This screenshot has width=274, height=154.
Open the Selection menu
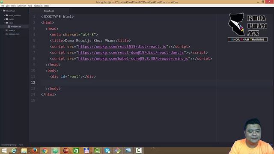click(x=22, y=6)
